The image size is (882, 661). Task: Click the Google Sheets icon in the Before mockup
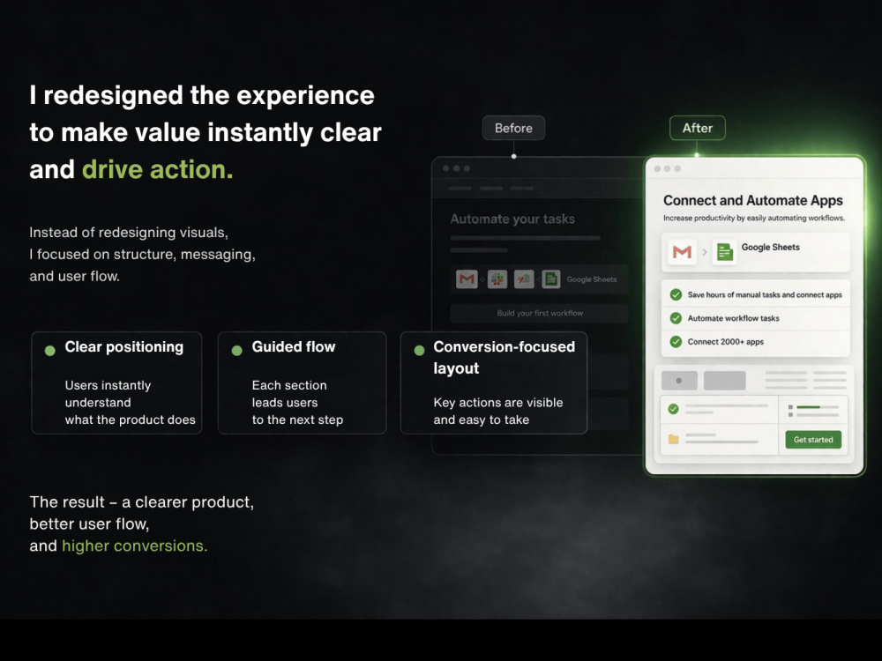(x=550, y=279)
